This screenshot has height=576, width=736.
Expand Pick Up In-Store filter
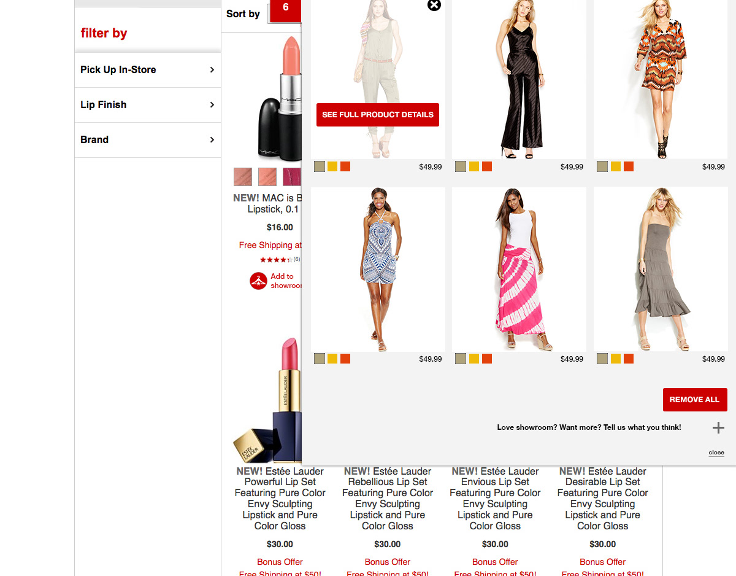tap(148, 70)
